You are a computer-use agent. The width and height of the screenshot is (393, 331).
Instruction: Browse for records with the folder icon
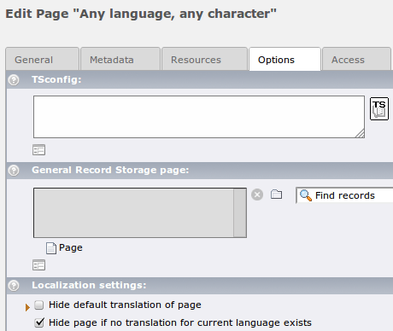coord(276,195)
